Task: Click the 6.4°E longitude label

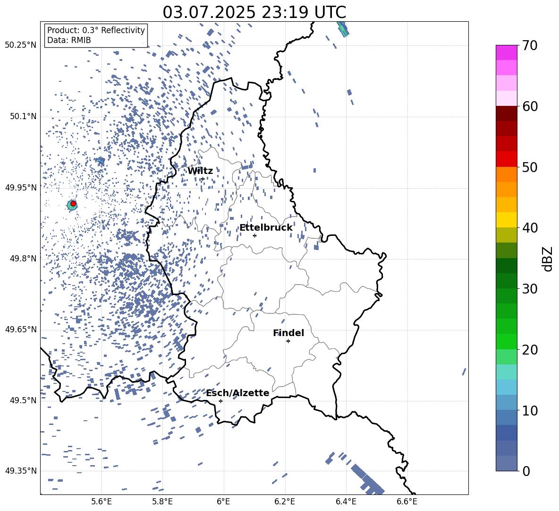Action: (346, 502)
